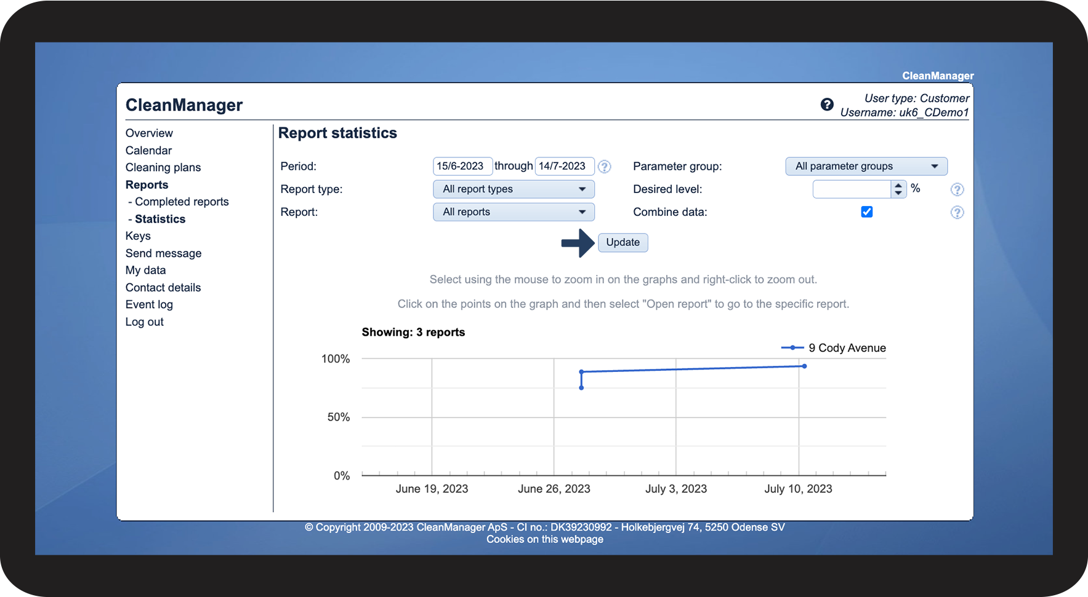Click the June 19, 2023 axis label
Viewport: 1088px width, 597px height.
[432, 489]
